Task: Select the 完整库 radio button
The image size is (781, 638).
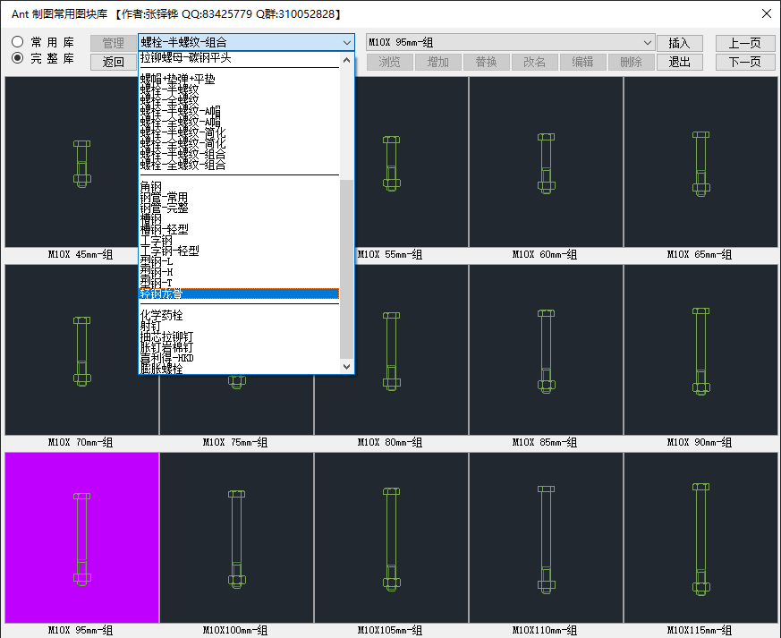Action: click(x=18, y=58)
